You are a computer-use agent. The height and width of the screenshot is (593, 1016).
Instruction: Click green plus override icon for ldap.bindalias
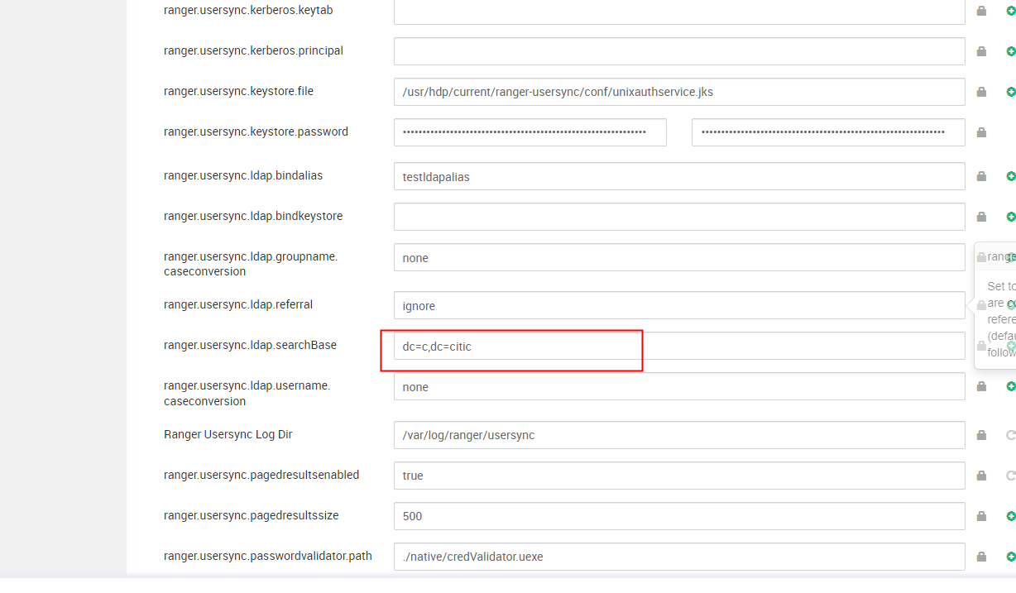[1010, 176]
